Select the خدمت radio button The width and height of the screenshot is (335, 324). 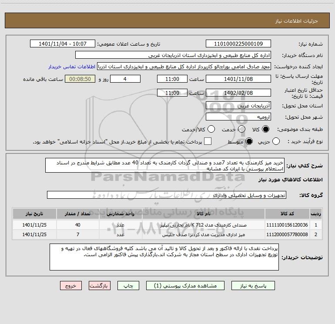point(241,129)
